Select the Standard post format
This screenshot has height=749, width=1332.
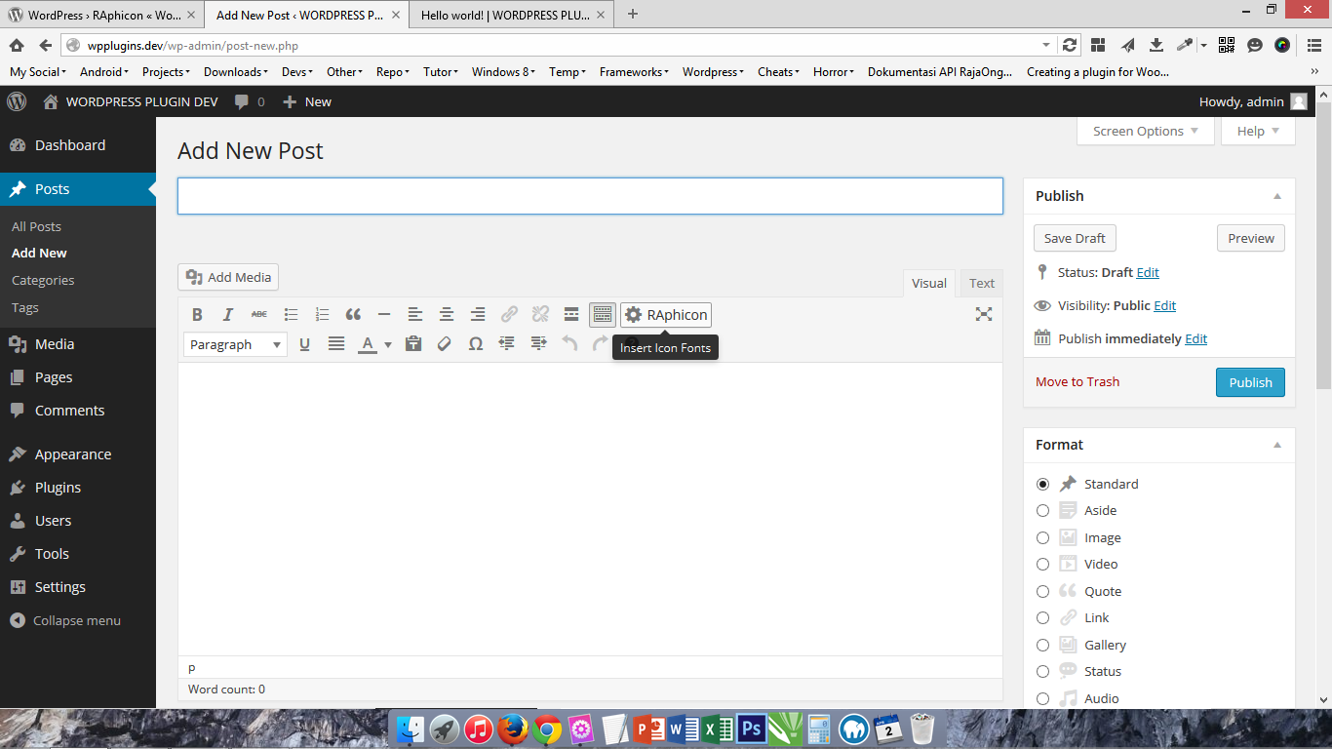1043,484
